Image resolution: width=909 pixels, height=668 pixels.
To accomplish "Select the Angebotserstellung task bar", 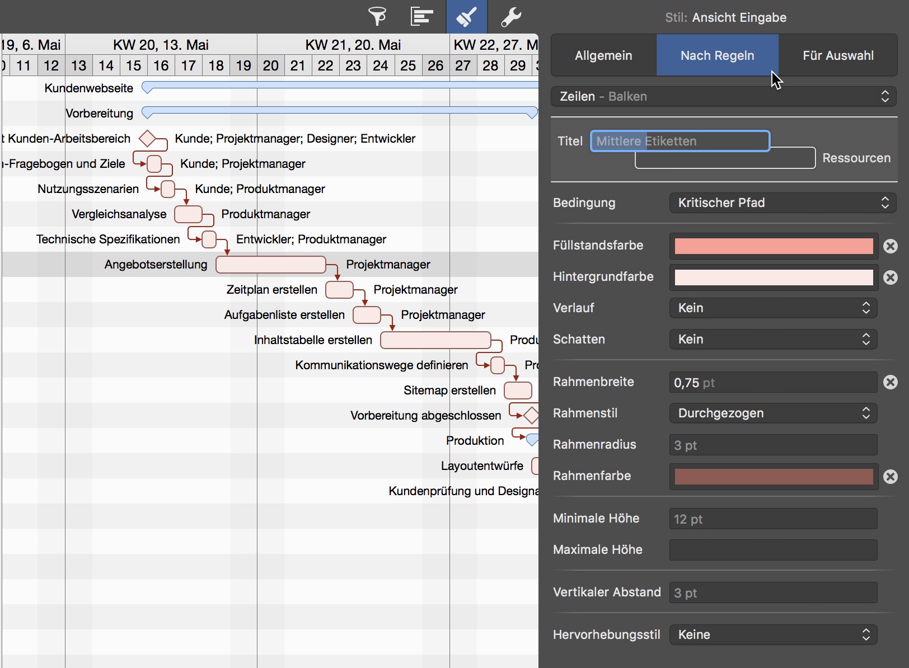I will pyautogui.click(x=270, y=265).
